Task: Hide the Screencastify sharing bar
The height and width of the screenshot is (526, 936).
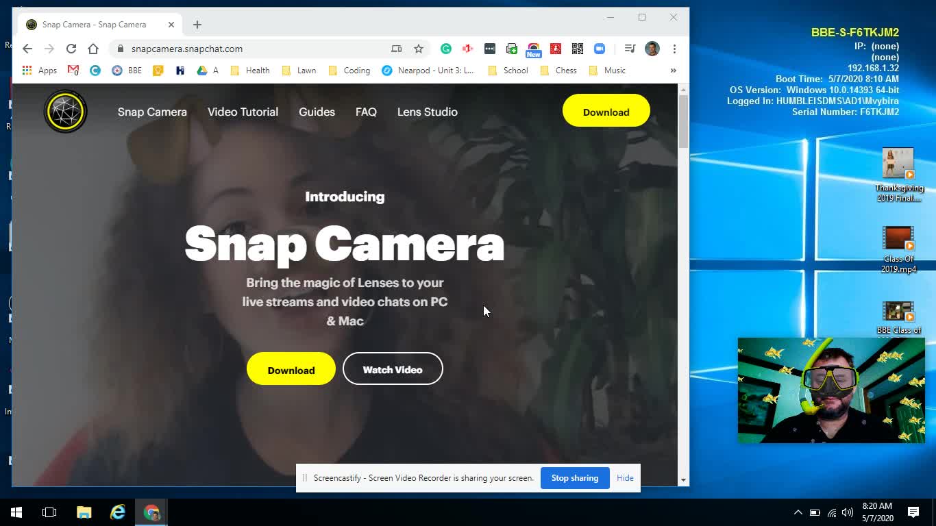Action: pos(625,478)
